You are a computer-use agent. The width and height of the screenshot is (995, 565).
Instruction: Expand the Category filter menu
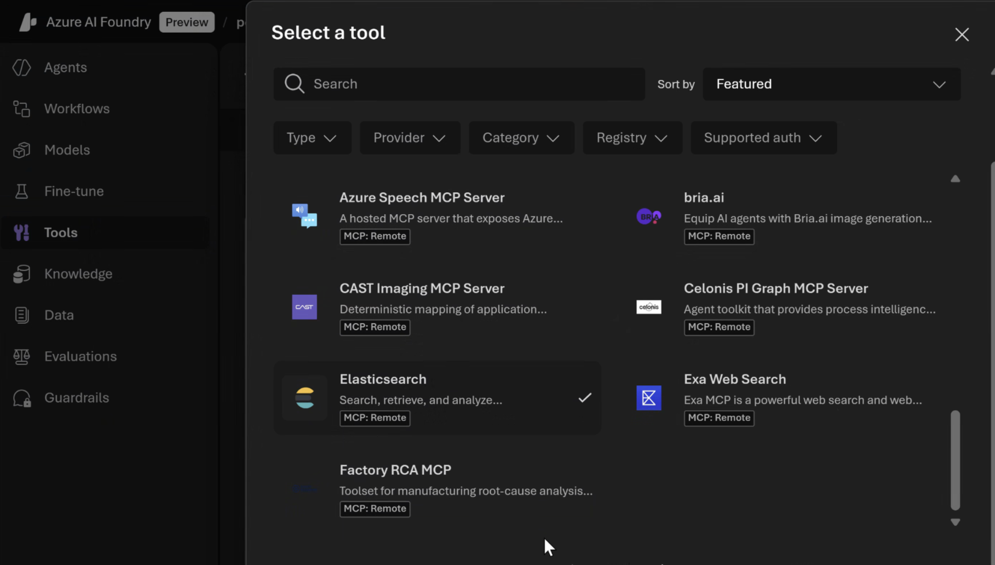coord(521,138)
